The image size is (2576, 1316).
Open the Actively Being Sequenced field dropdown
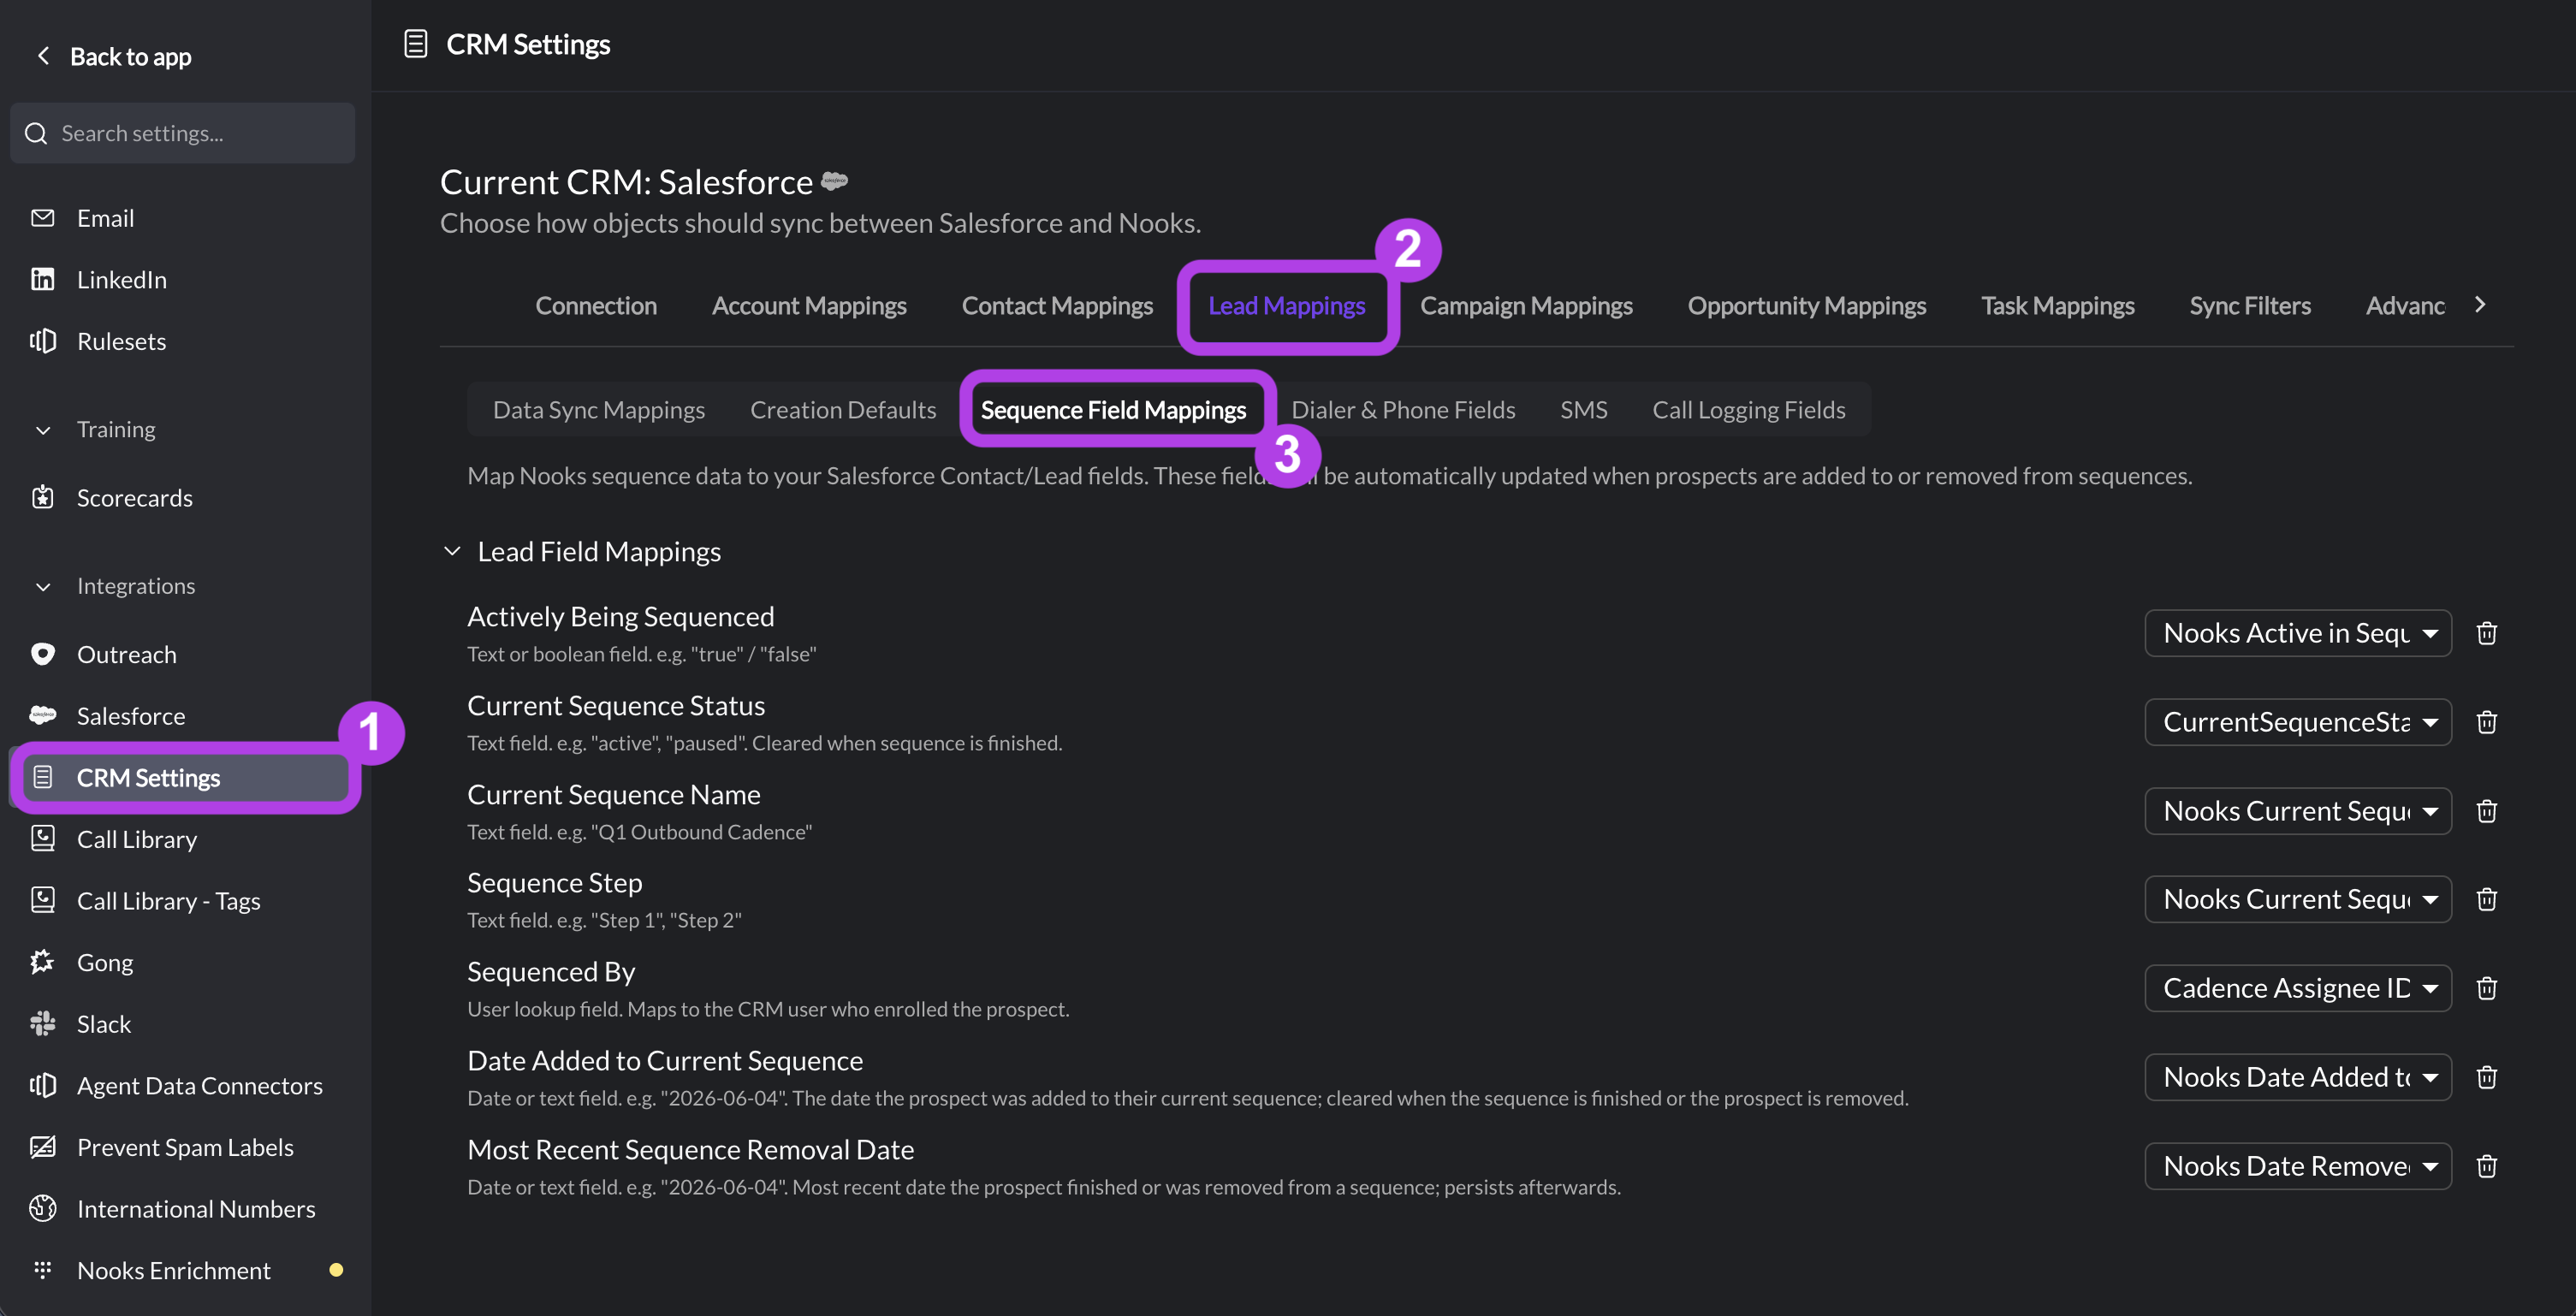[x=2298, y=633]
